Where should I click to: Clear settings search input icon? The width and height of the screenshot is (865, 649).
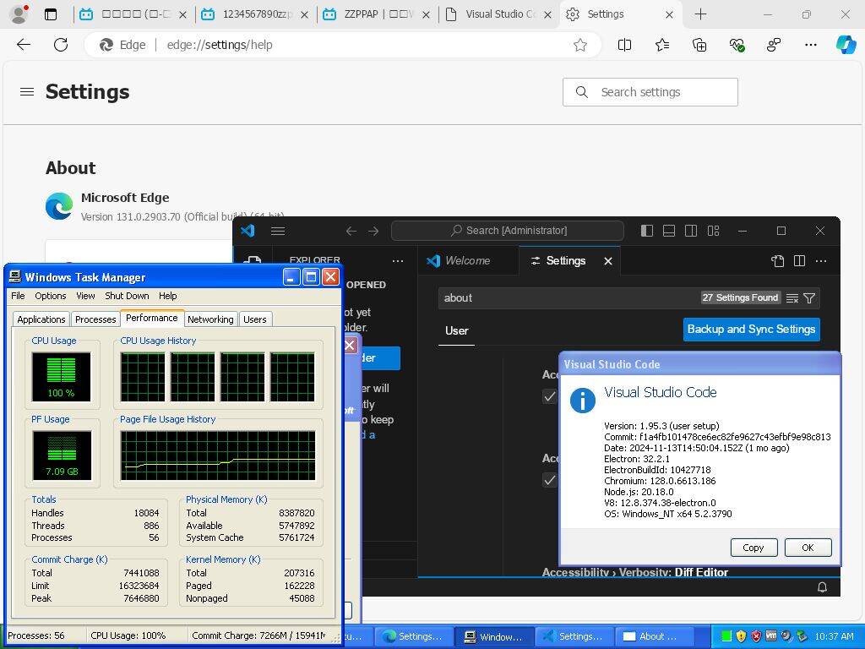[x=792, y=297]
